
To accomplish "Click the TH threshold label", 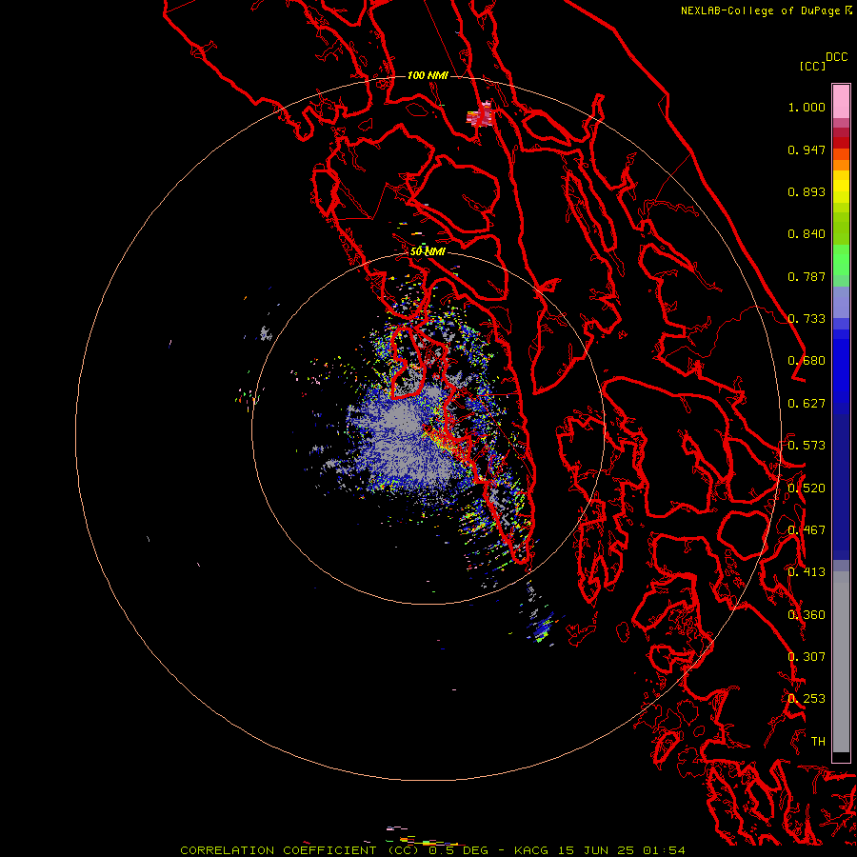I will point(818,742).
